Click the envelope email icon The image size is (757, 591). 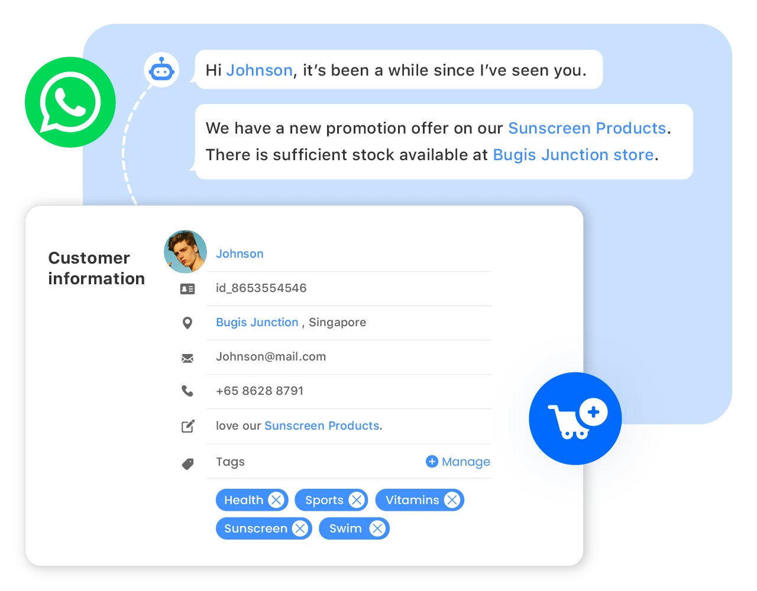coord(187,358)
